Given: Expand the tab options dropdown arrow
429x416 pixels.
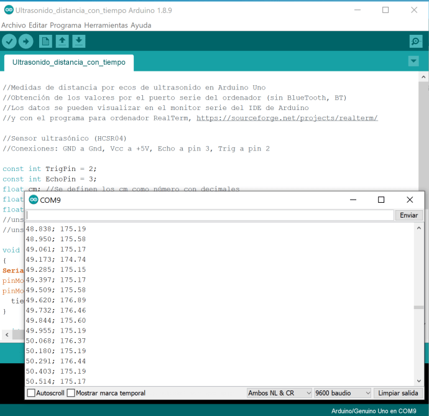Looking at the screenshot, I should pos(413,61).
